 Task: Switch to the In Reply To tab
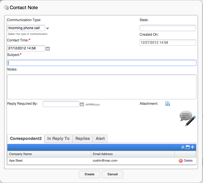(x=58, y=139)
